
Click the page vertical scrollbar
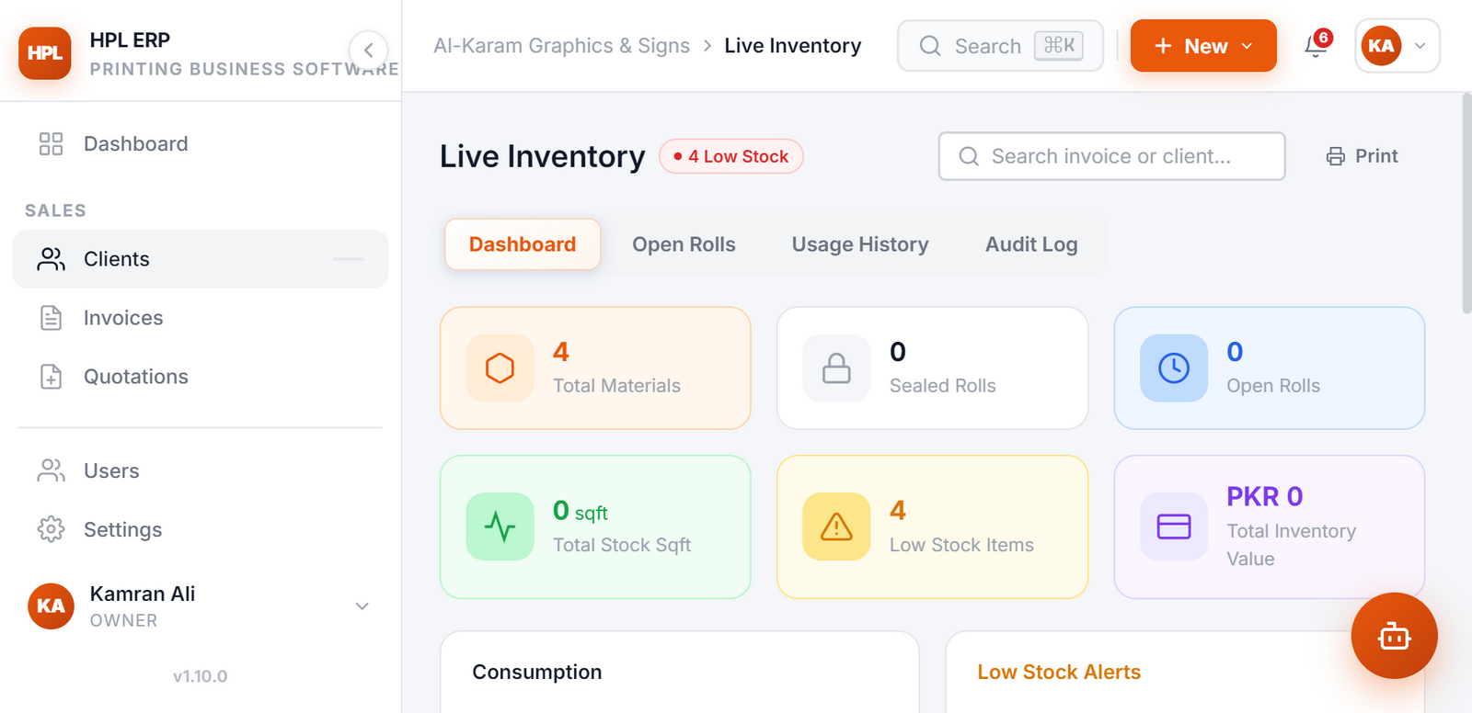1466,204
